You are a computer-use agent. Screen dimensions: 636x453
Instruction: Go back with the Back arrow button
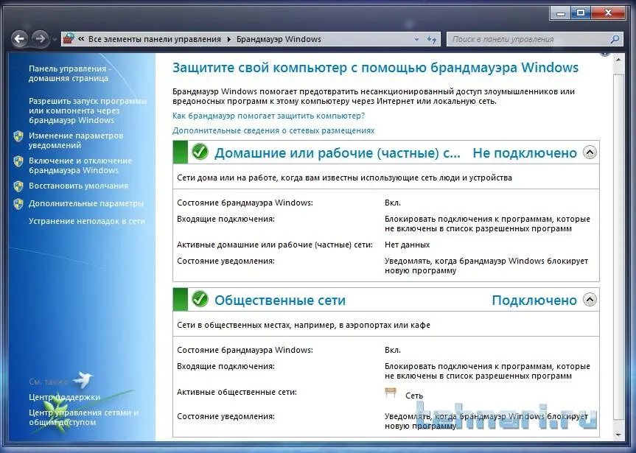click(x=19, y=39)
